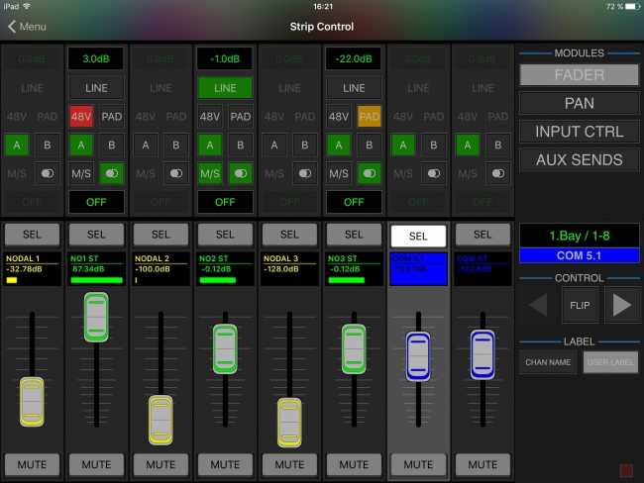This screenshot has width=644, height=483.
Task: Open the AUX SENDS module
Action: 580,159
